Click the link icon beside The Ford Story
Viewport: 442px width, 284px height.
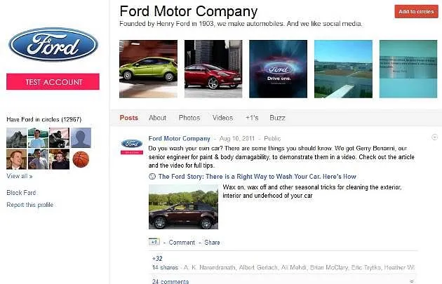pyautogui.click(x=152, y=177)
